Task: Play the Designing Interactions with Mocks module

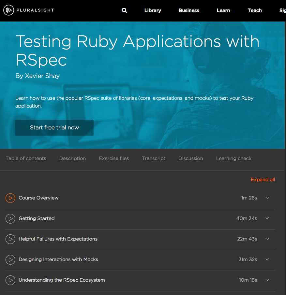Action: (10, 259)
